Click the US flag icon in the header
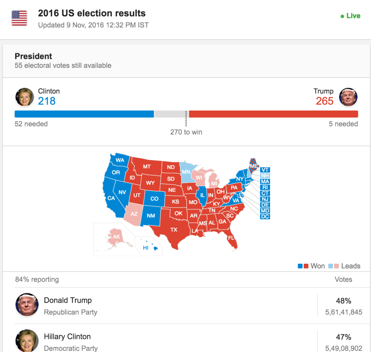 [19, 17]
